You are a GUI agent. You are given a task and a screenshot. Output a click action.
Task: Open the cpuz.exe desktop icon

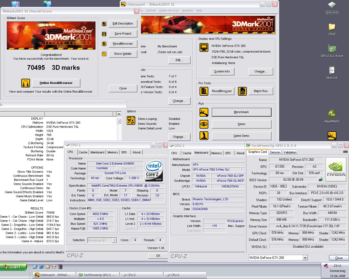332,8
